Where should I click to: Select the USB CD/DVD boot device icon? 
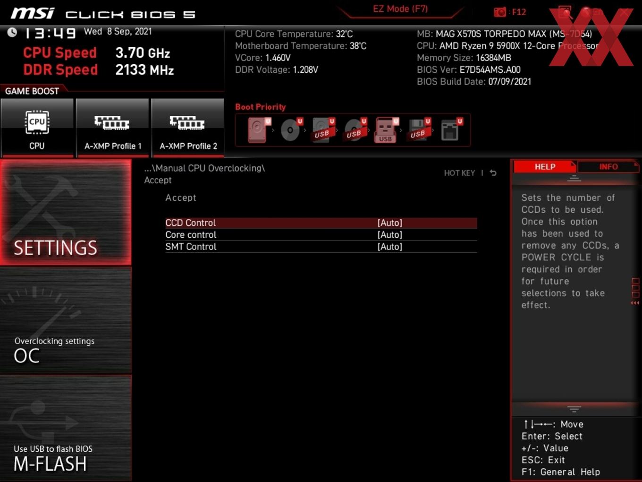(355, 130)
